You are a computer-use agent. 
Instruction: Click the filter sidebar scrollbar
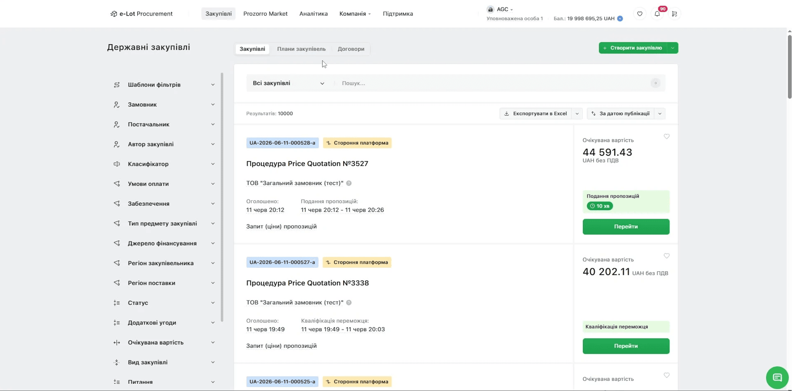click(x=222, y=197)
